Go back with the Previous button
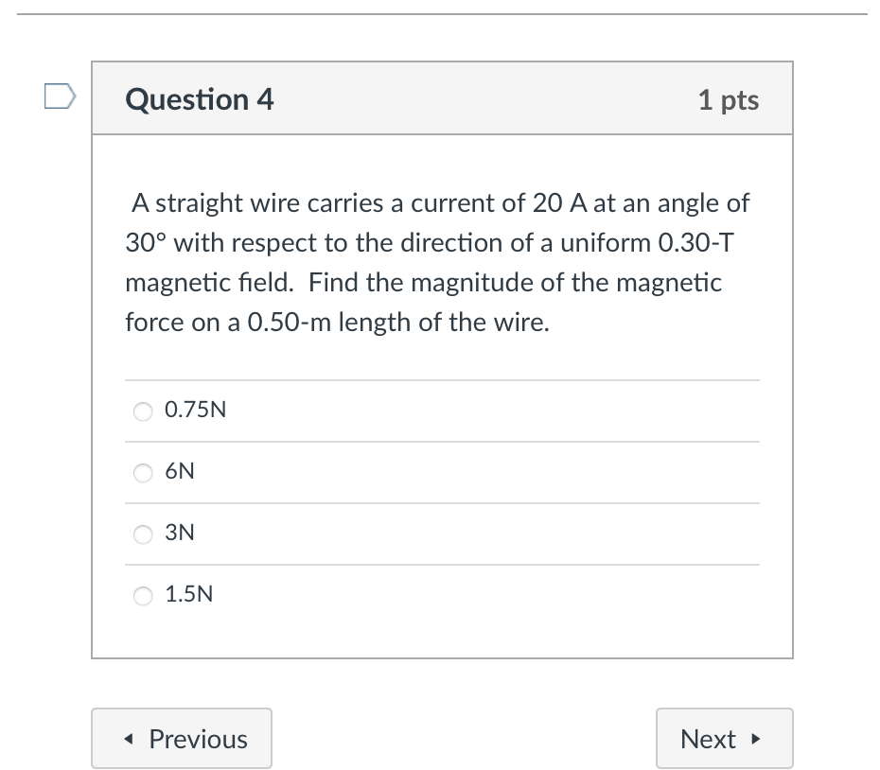 coord(182,738)
